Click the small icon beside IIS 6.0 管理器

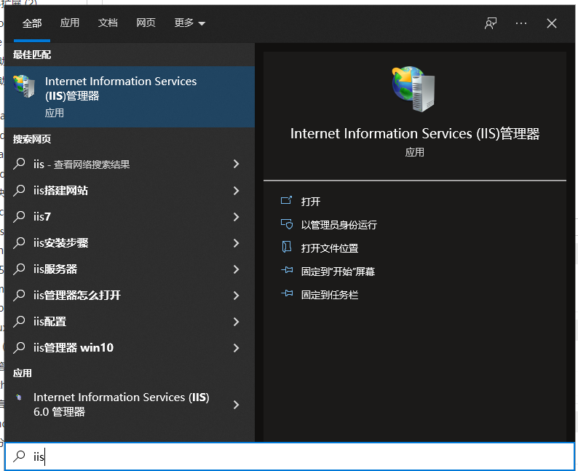coord(19,397)
